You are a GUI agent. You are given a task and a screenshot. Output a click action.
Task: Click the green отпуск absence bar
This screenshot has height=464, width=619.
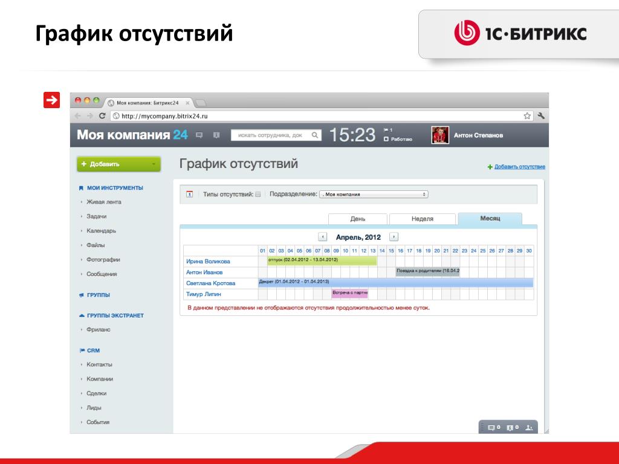tap(322, 260)
